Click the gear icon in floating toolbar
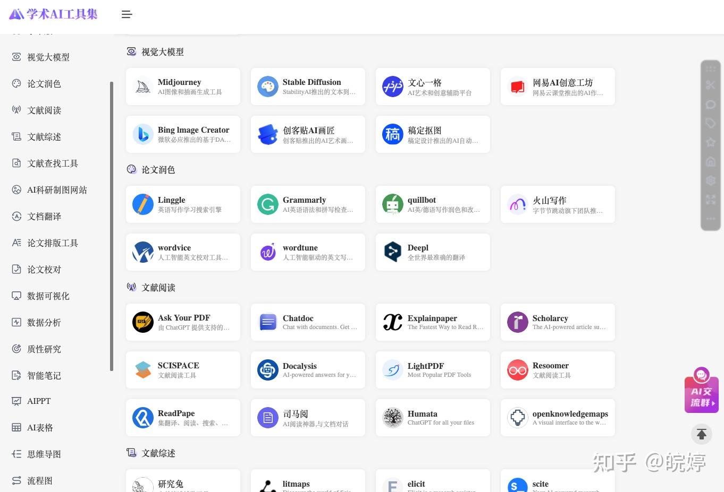 (711, 180)
